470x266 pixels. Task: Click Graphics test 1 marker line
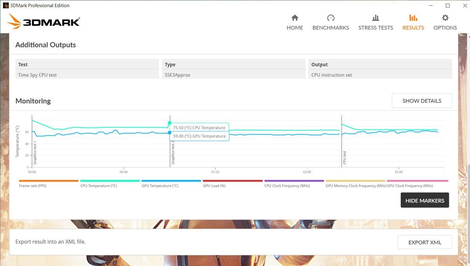32,141
